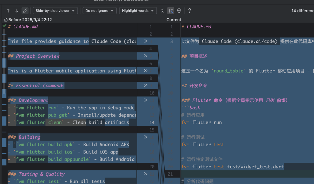Screen dimensions: 314x184
Task: Apply the 'This file provides guidance' change arrow
Action: [x=146, y=41]
